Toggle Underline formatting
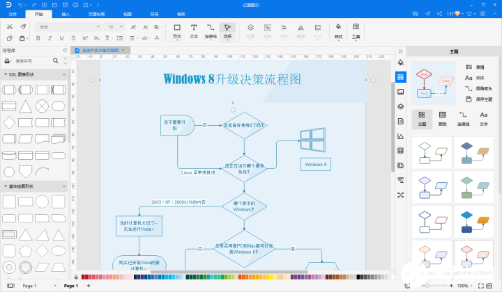This screenshot has width=502, height=292. 61,38
